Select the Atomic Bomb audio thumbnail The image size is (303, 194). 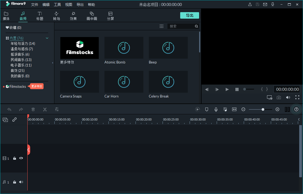tap(124, 48)
